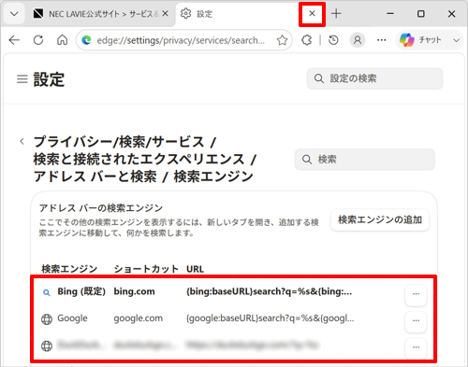Open the home page icon

[62, 40]
